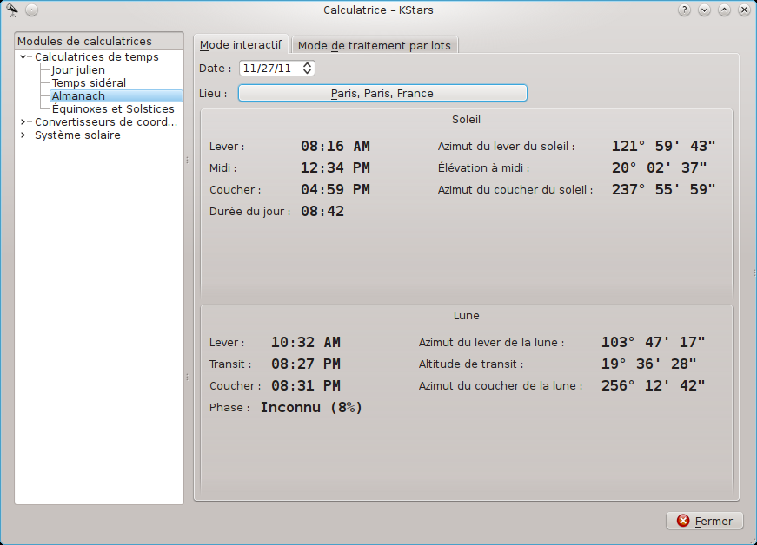Click the KStars telescope icon in title bar
757x545 pixels.
tap(12, 10)
